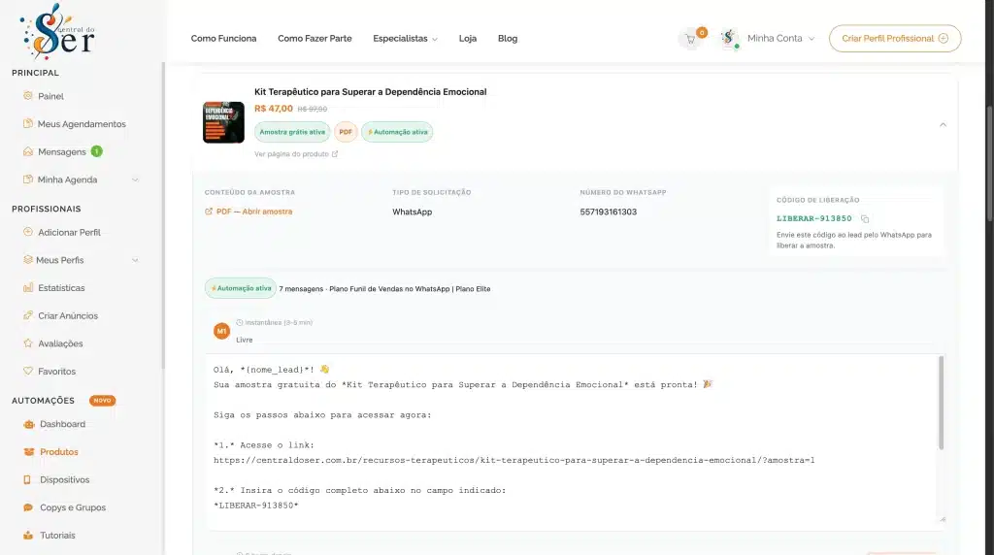994x555 pixels.
Task: Click the external link icon beside Ver página do produto
Action: tap(335, 154)
